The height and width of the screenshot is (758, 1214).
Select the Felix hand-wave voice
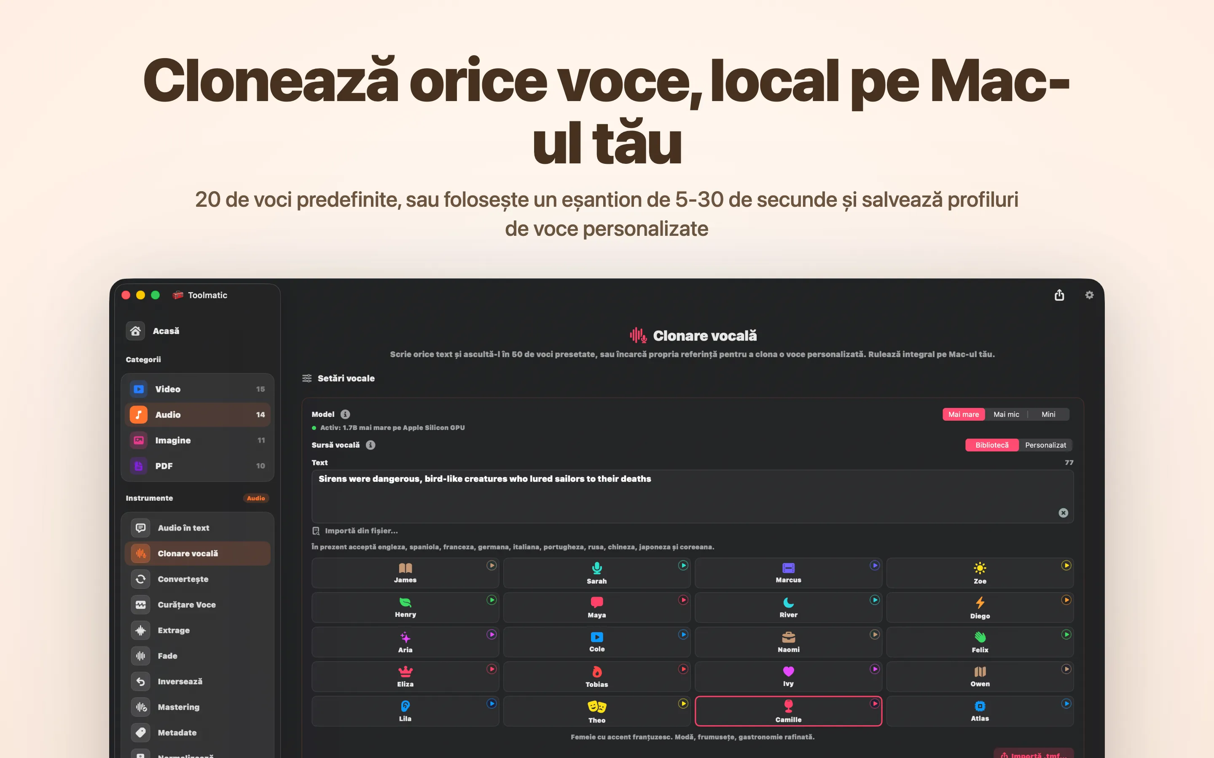[980, 642]
